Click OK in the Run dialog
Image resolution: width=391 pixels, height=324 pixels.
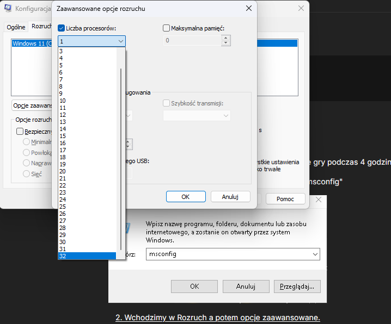(x=194, y=286)
